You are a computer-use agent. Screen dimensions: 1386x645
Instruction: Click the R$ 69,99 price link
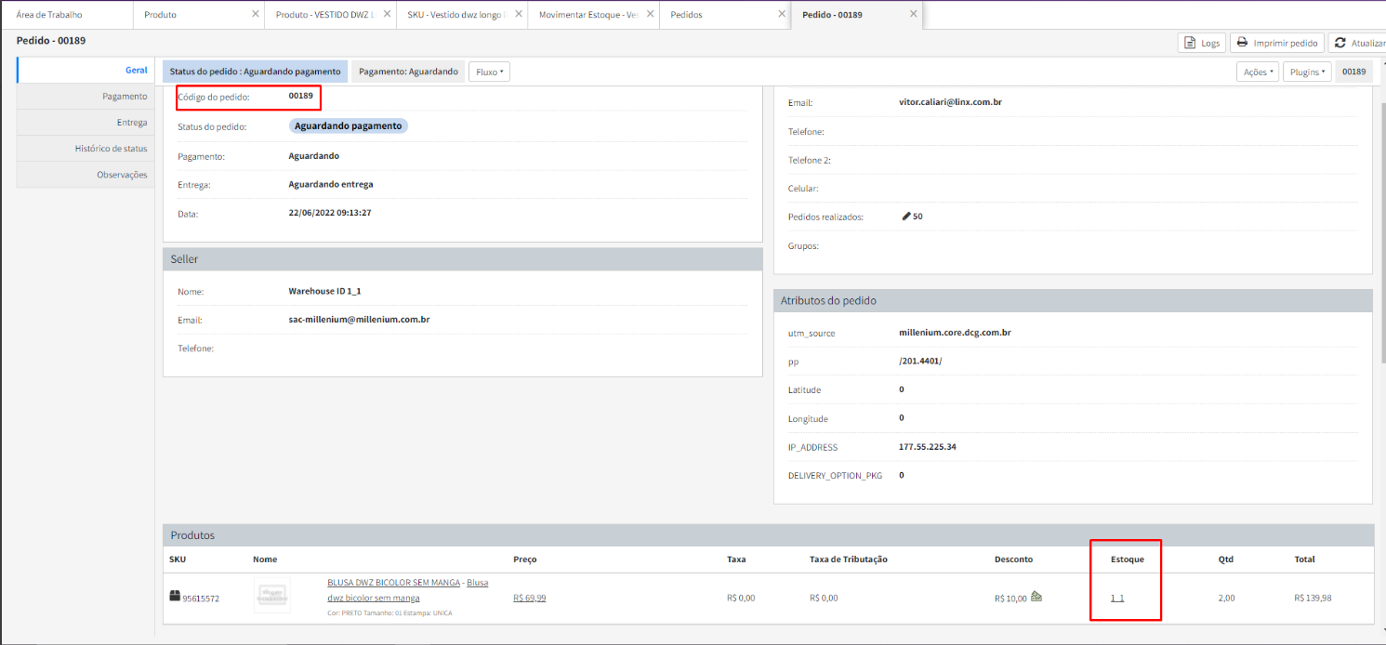pyautogui.click(x=530, y=598)
